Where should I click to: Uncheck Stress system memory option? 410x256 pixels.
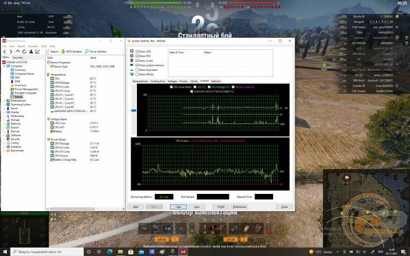click(137, 65)
